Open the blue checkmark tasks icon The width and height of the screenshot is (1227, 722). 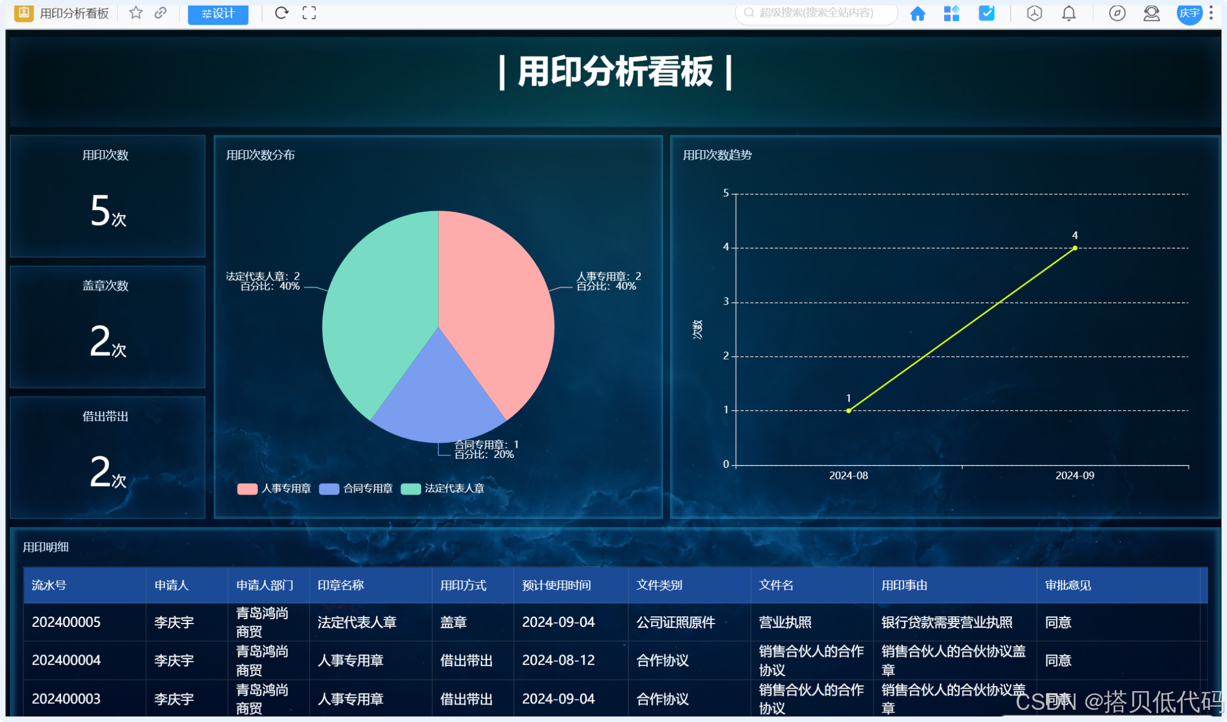[x=986, y=13]
